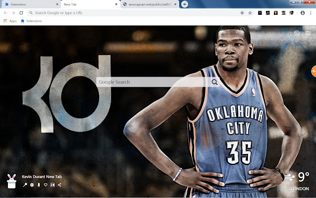Close the Extensions tab

click(57, 4)
